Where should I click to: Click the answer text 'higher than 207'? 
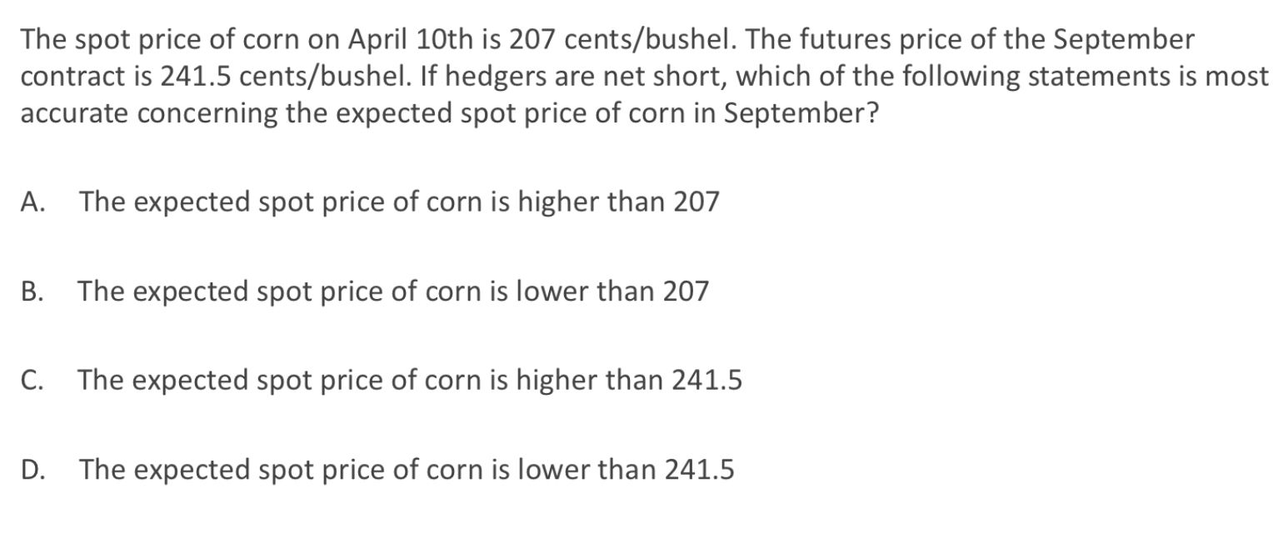pyautogui.click(x=618, y=202)
